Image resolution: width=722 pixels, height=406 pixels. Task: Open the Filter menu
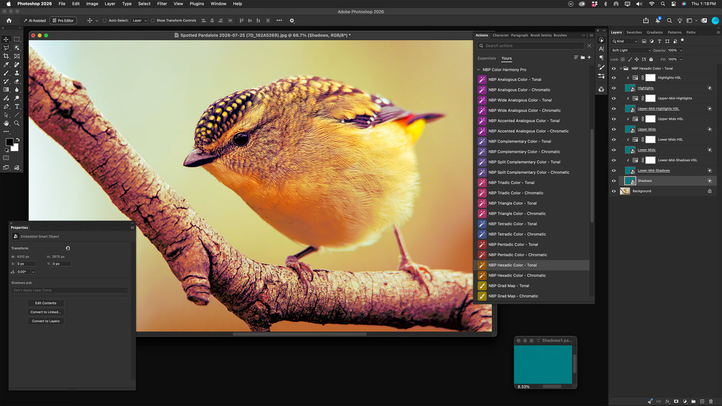pyautogui.click(x=162, y=4)
